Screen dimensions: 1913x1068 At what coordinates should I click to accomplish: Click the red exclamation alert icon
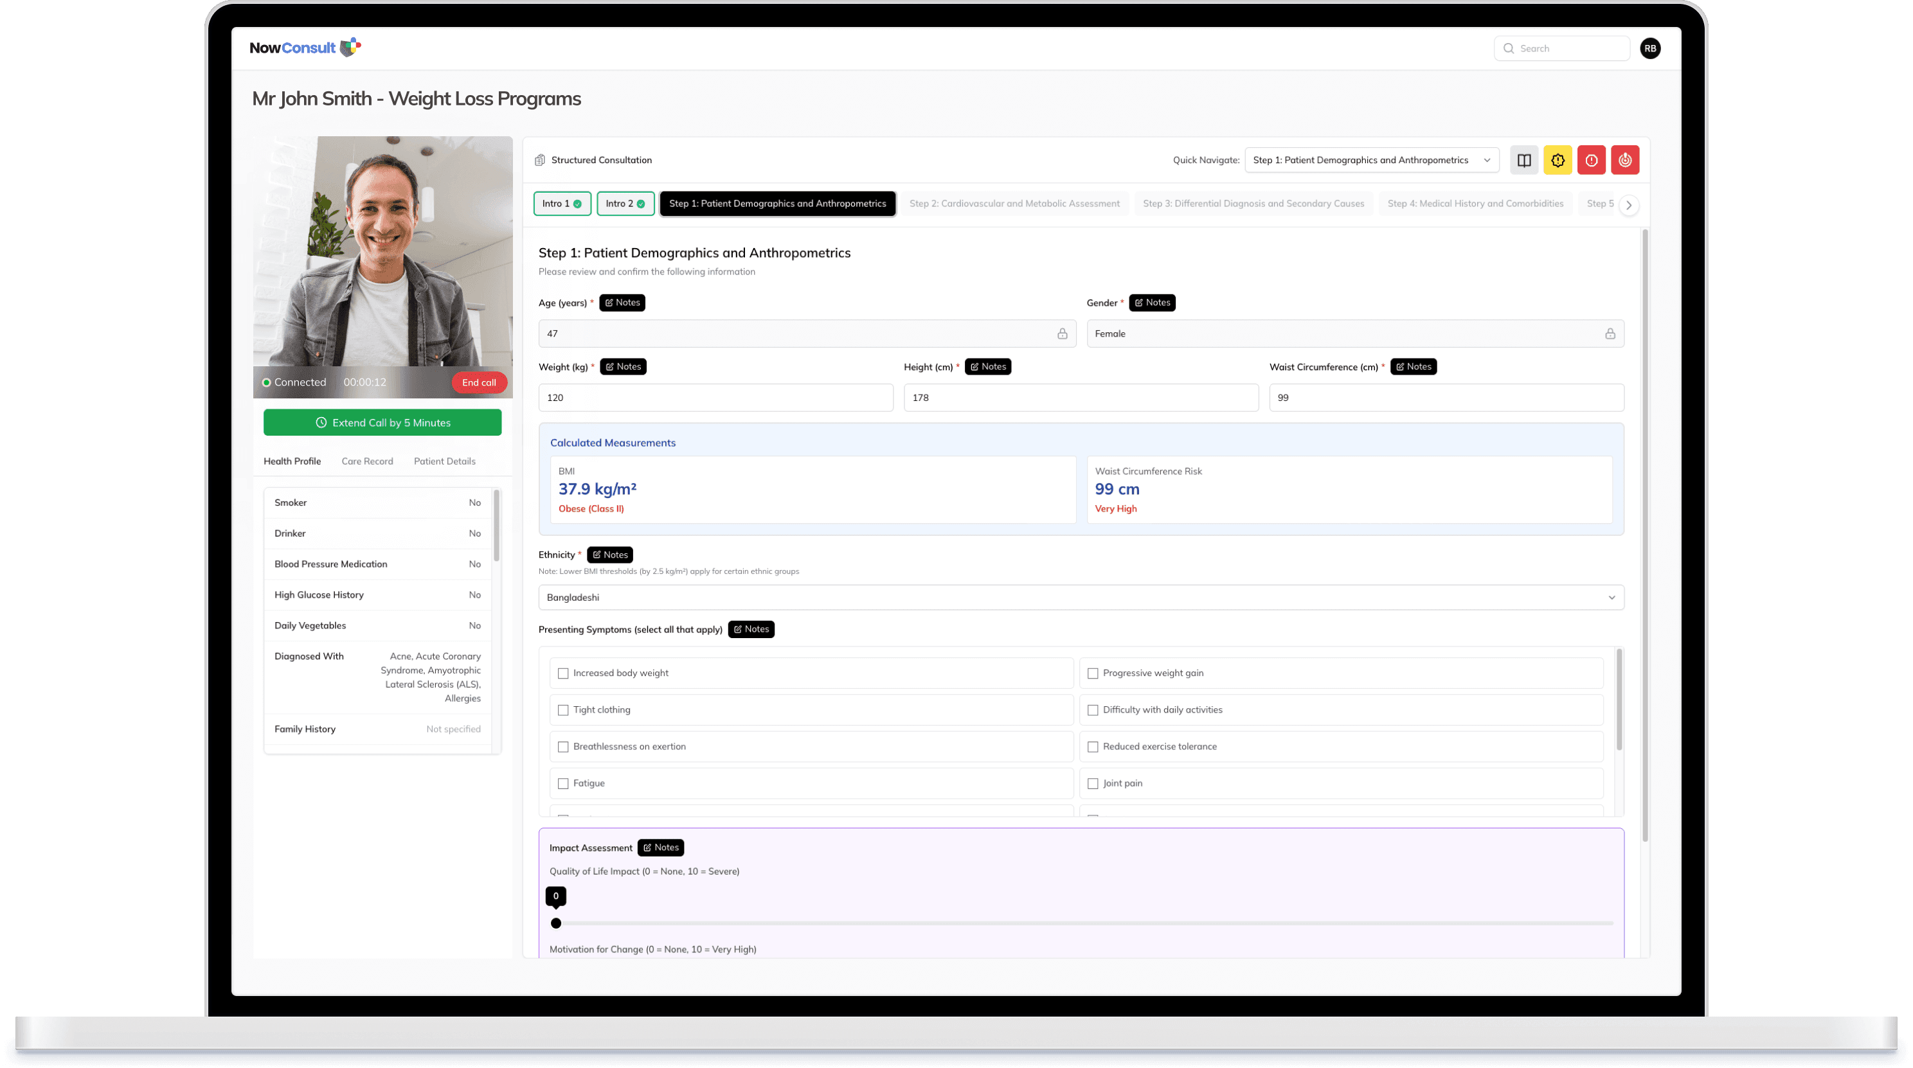[1591, 160]
